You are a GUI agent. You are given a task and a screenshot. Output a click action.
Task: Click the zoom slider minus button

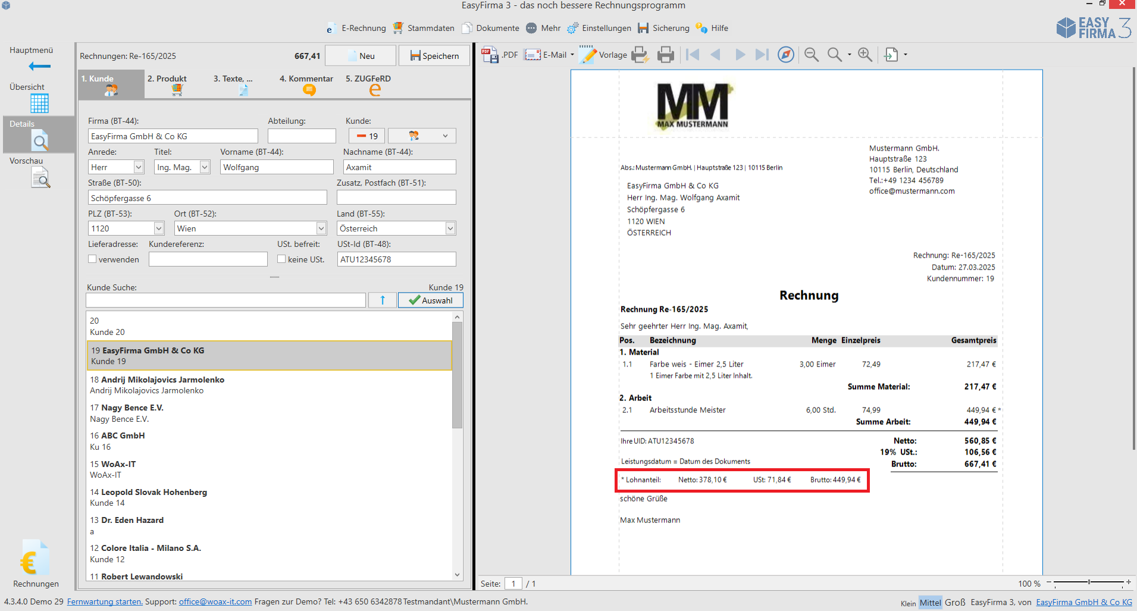(1049, 582)
